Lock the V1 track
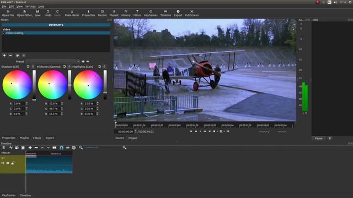Image resolution: width=353 pixels, height=198 pixels. click(13, 163)
